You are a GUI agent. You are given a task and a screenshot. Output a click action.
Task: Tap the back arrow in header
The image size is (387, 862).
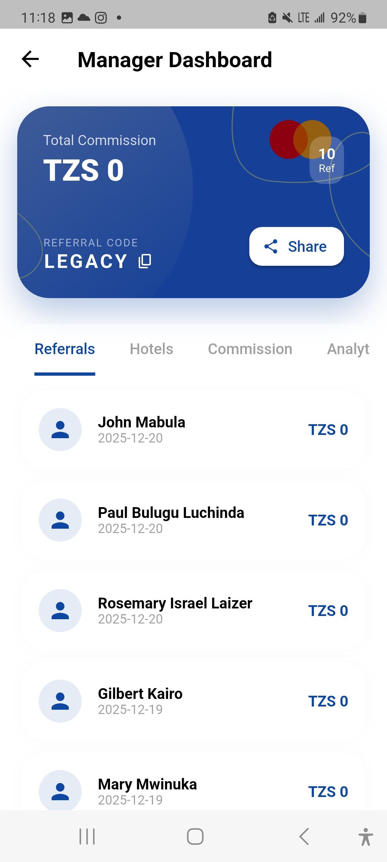(x=30, y=59)
